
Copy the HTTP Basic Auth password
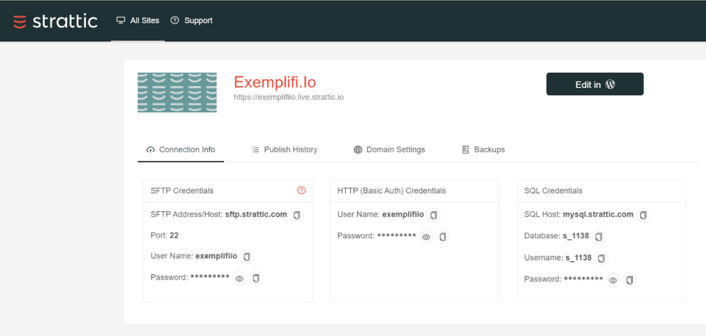point(443,237)
